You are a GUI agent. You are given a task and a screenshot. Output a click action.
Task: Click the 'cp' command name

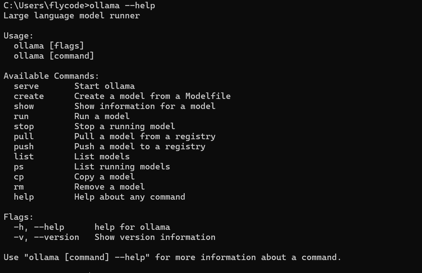coord(19,177)
